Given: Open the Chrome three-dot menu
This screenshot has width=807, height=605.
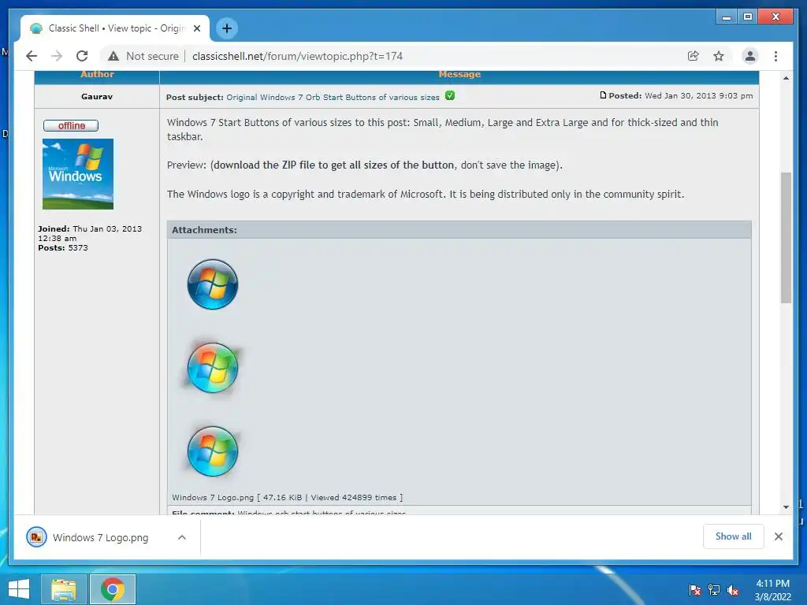Looking at the screenshot, I should (x=775, y=56).
